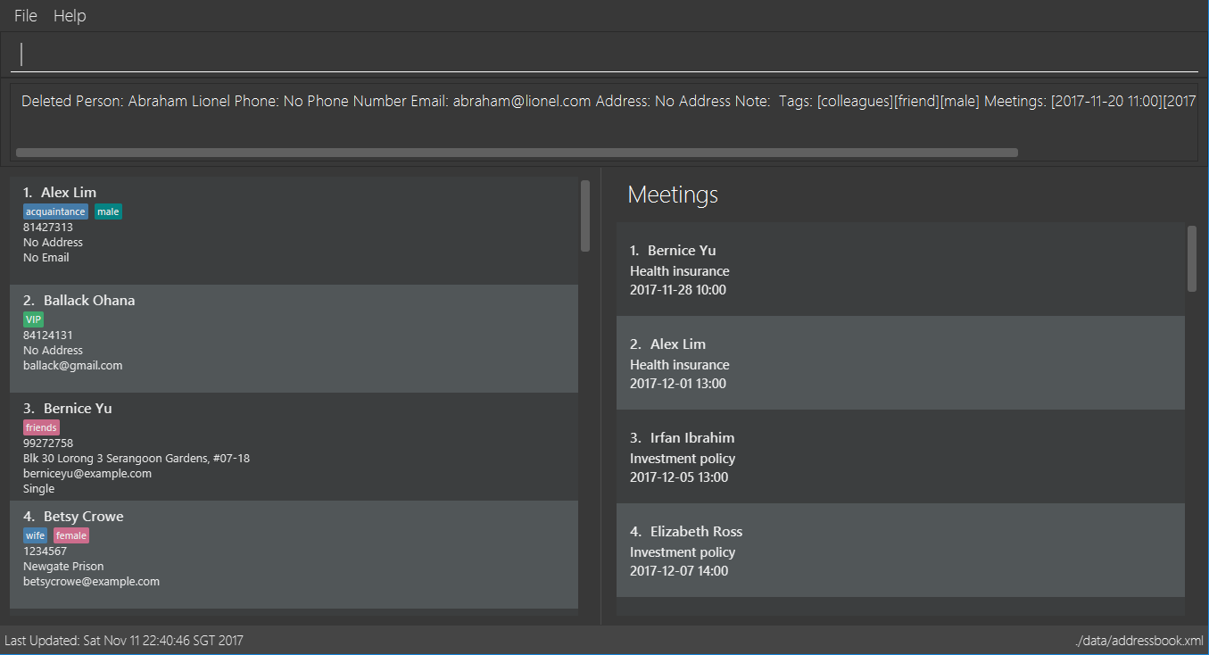Click the acquaintance tag on Alex Lim
The height and width of the screenshot is (655, 1209).
coord(56,212)
